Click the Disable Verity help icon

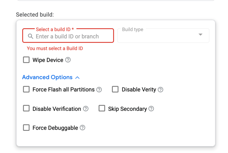(160, 90)
